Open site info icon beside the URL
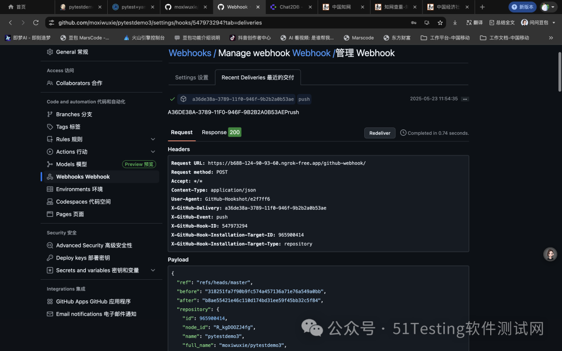Screen dimensions: 562x351 [x=52, y=22]
